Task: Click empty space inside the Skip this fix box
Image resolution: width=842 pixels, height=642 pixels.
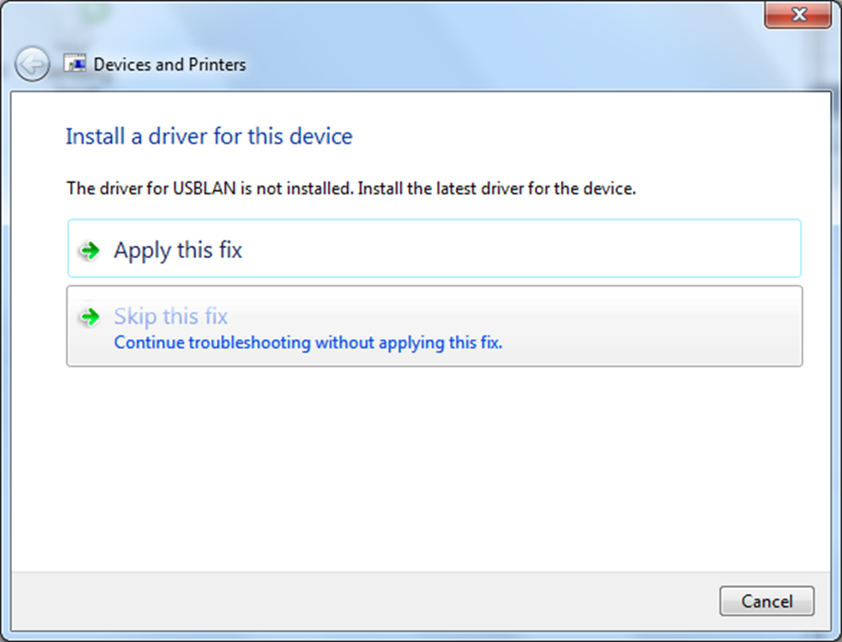Action: [x=644, y=325]
